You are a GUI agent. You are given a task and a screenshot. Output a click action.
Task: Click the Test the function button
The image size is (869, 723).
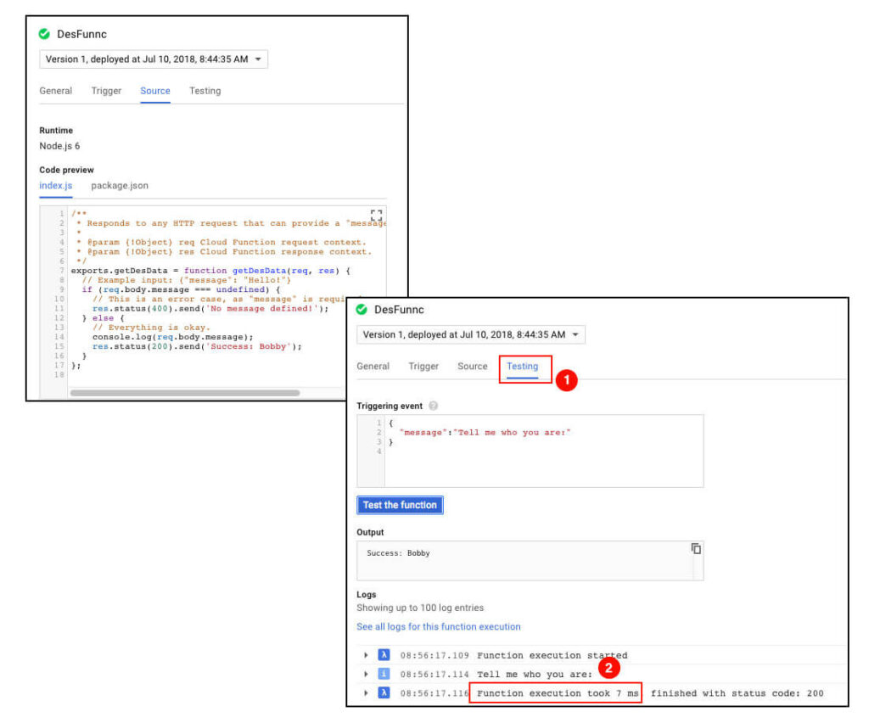(x=400, y=505)
